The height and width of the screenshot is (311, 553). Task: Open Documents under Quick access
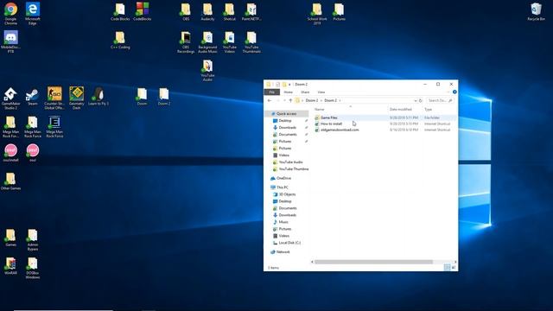(288, 135)
